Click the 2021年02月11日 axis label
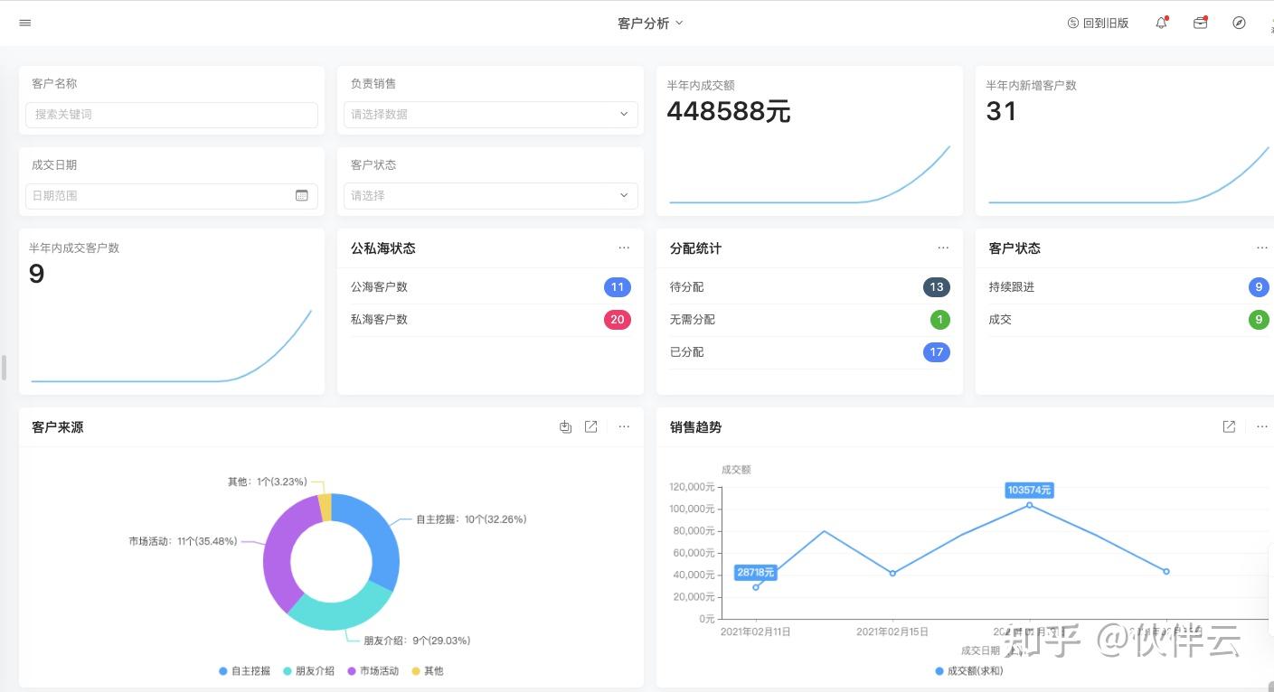The width and height of the screenshot is (1274, 692). click(x=756, y=632)
